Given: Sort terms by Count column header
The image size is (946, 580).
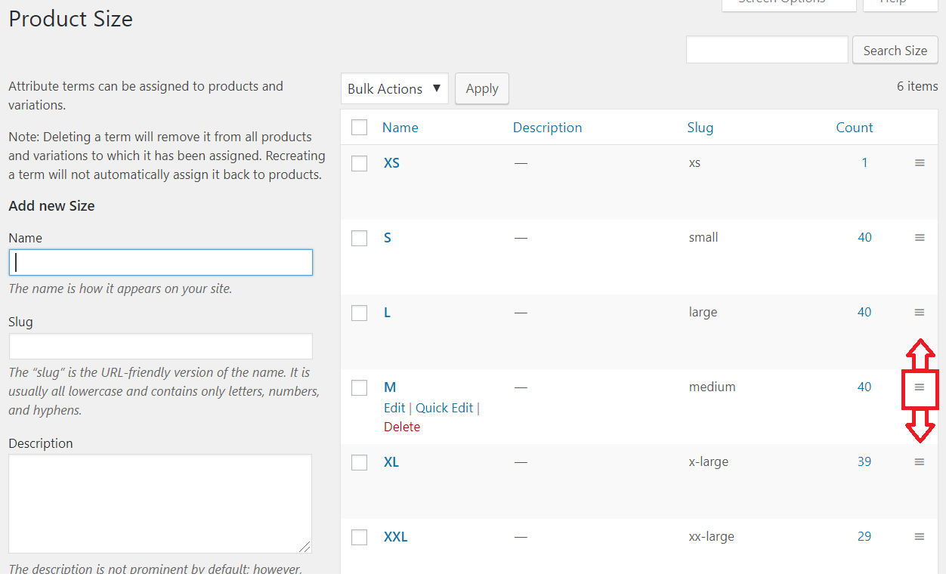Looking at the screenshot, I should 855,128.
